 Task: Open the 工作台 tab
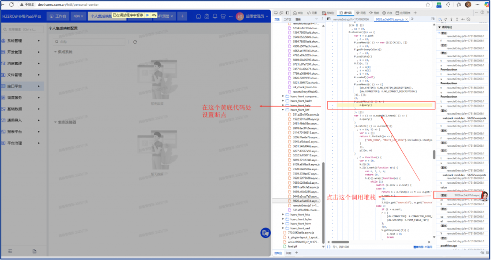tap(58, 16)
